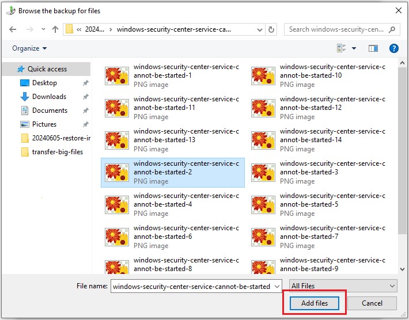Select Quick access in navigation pane
The width and height of the screenshot is (409, 320).
point(47,69)
